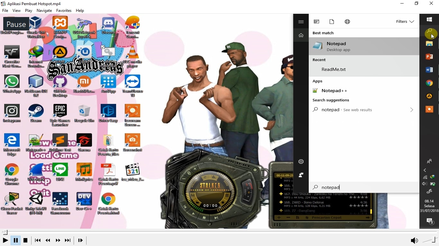Open the Dev-C++ desktop icon
This screenshot has height=246, width=439.
(x=84, y=201)
